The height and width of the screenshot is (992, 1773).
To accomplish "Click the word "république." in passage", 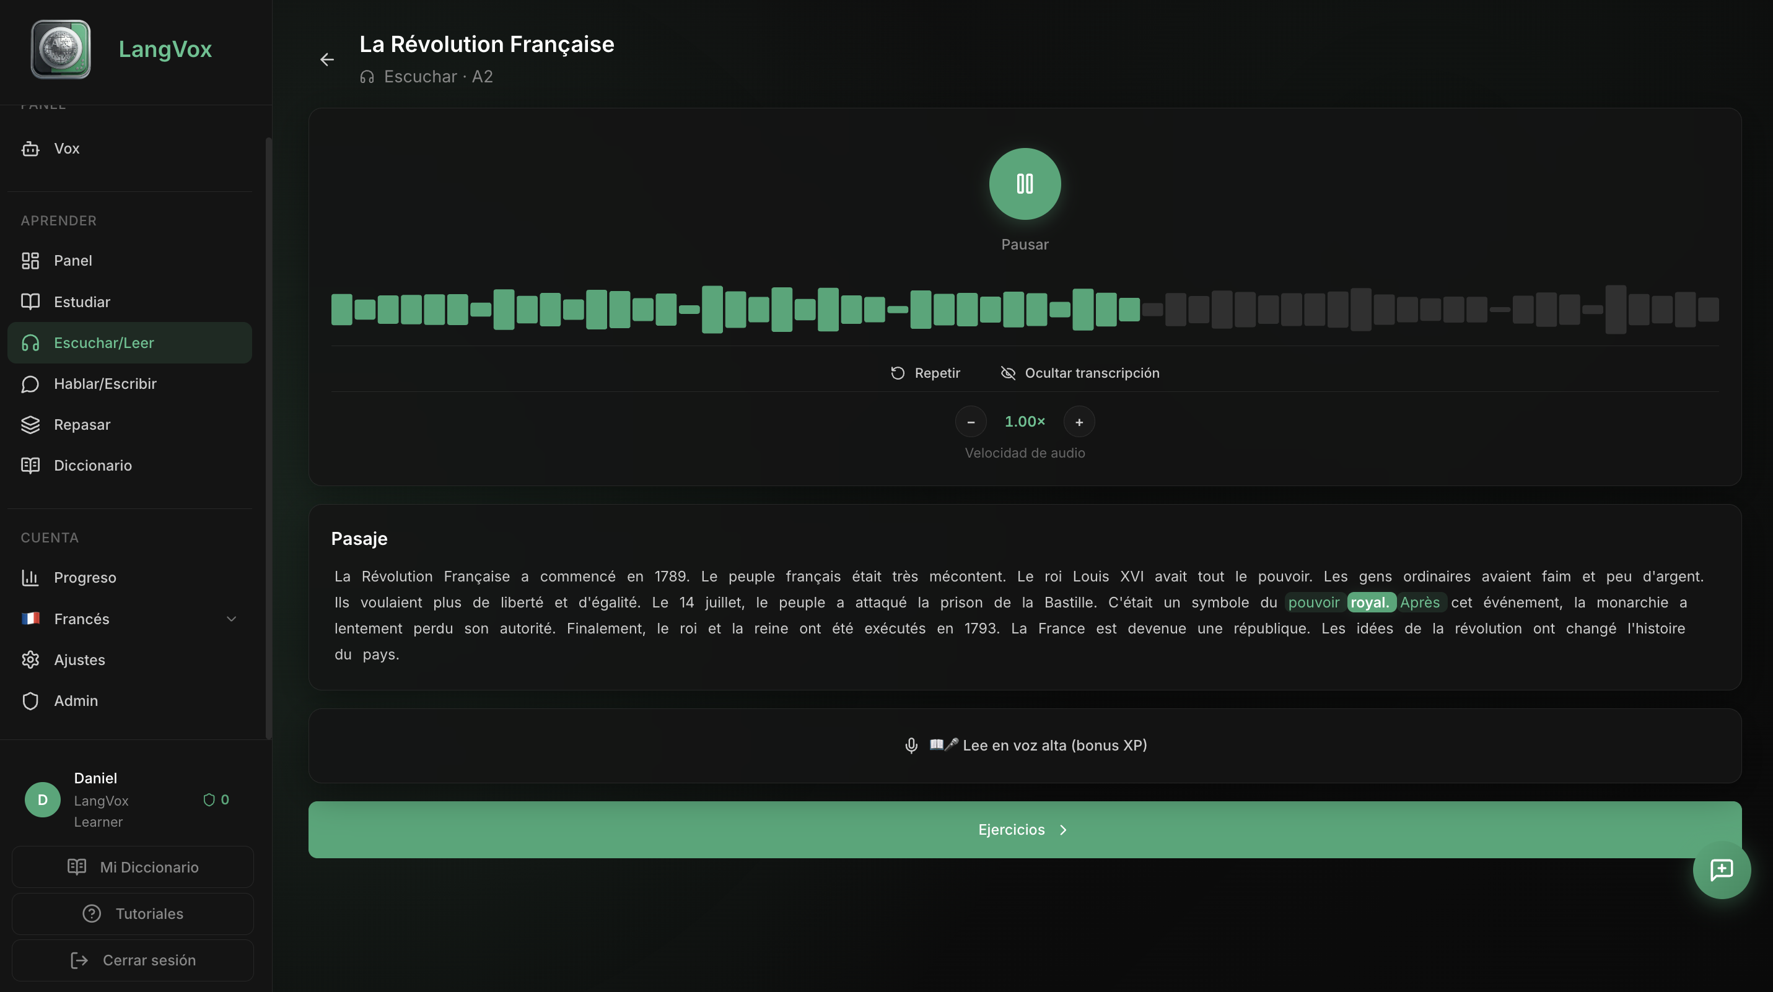I will click(1271, 629).
